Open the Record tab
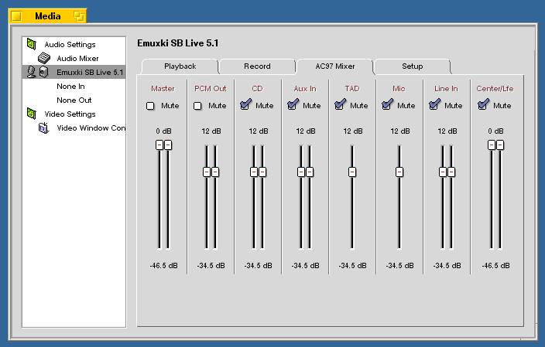545x347 pixels. pyautogui.click(x=257, y=66)
